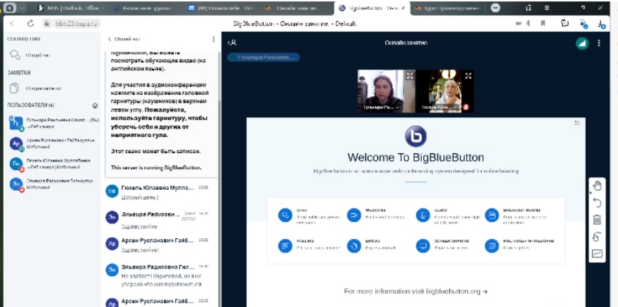Open chat options three-dot menu
Screen dimensions: 618x307
point(213,39)
